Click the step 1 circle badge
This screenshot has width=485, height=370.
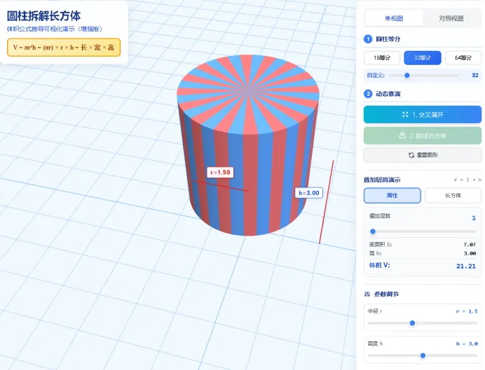[x=368, y=39]
